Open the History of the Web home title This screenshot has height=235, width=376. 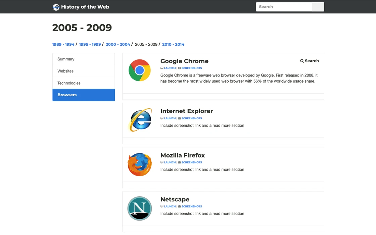click(x=85, y=7)
